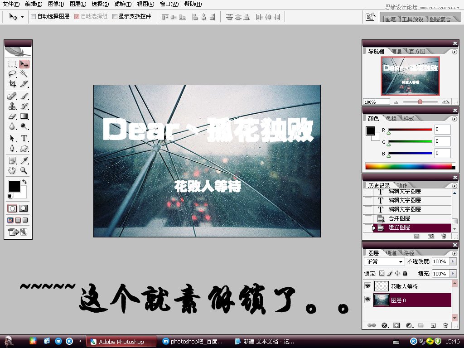Pick the Horizontal Type tool
The width and height of the screenshot is (464, 348).
click(24, 138)
